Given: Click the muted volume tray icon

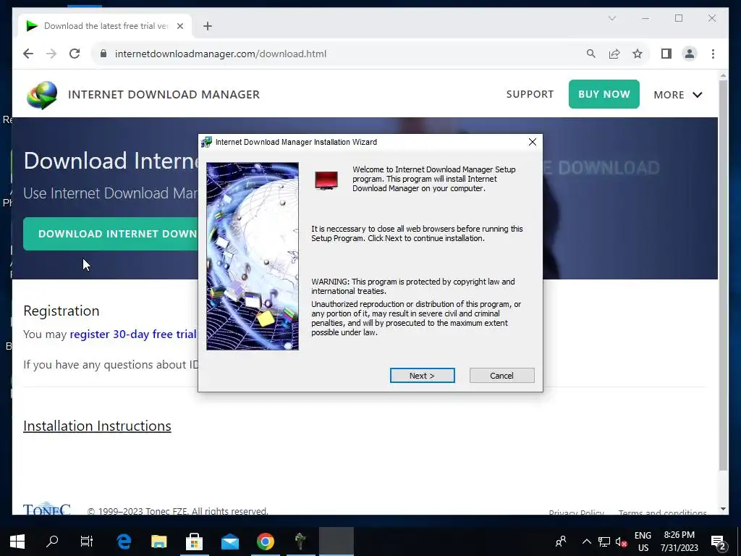Looking at the screenshot, I should point(621,542).
